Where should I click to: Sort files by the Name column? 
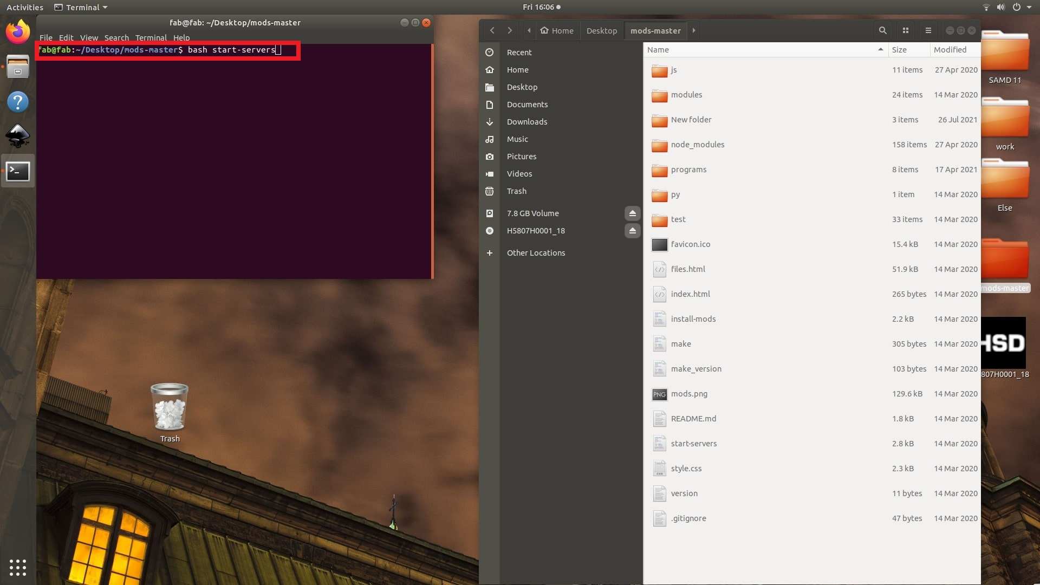[658, 49]
